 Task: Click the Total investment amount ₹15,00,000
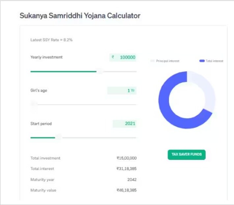click(x=126, y=158)
